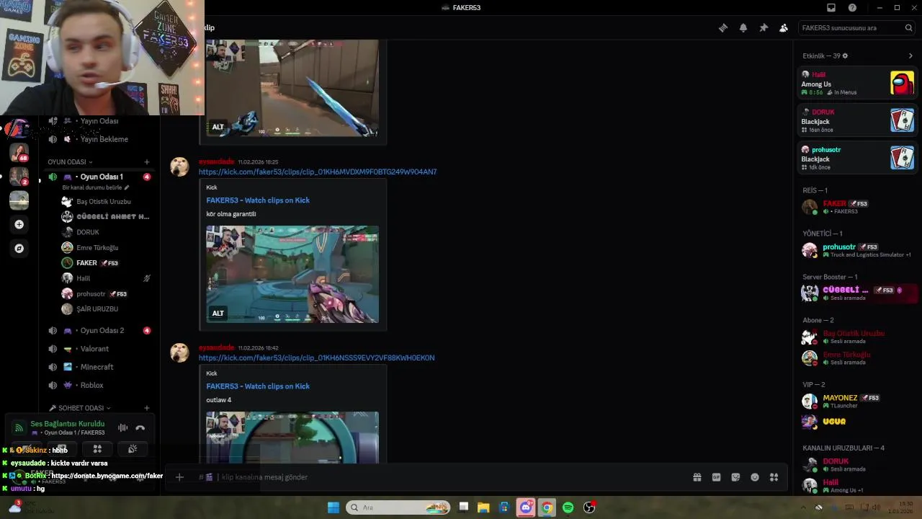Image resolution: width=922 pixels, height=519 pixels.
Task: Expand the Etkinlik panel arrow
Action: 910,56
